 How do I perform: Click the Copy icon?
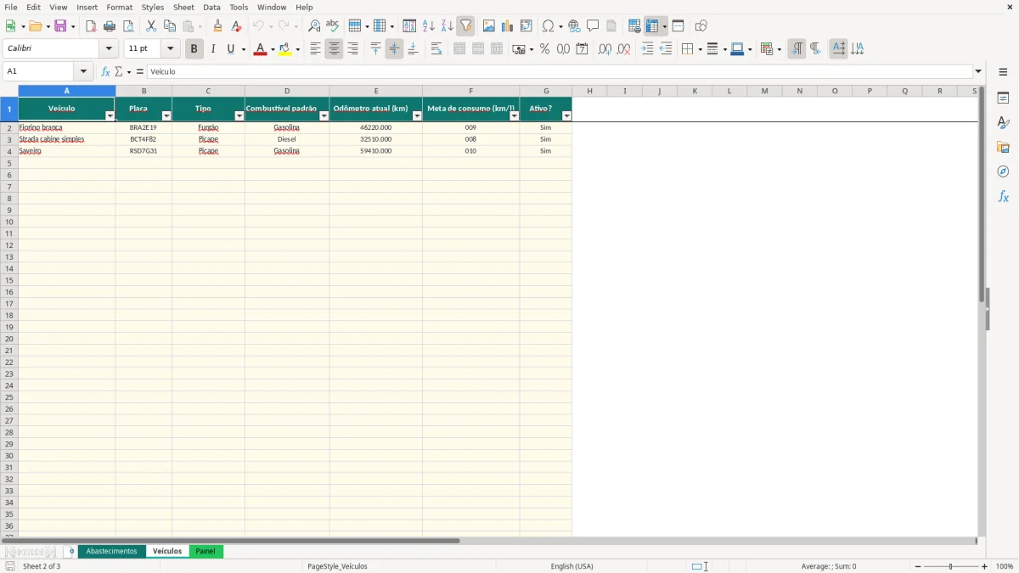coord(170,26)
